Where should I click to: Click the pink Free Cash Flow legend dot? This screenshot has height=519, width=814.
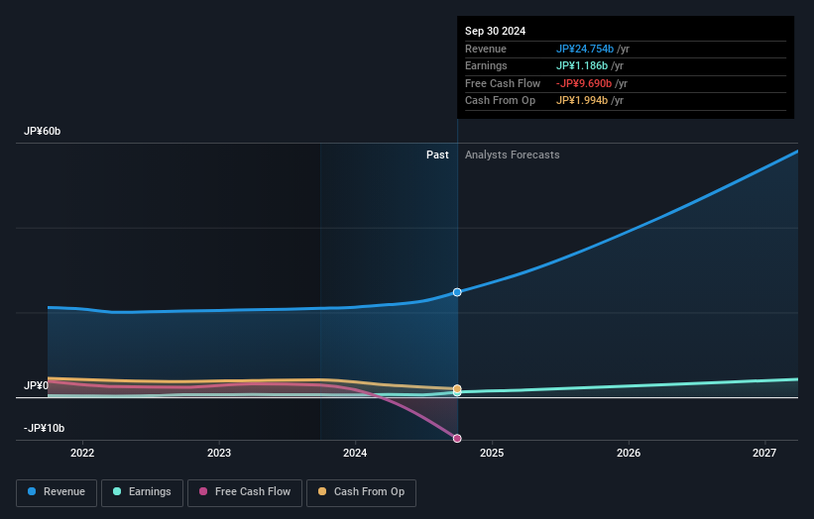(x=203, y=491)
